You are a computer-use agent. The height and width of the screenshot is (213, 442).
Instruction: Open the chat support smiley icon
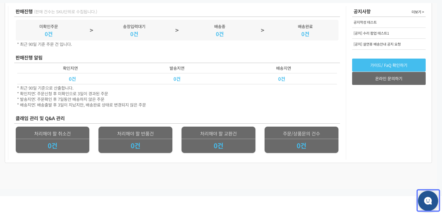point(428,201)
